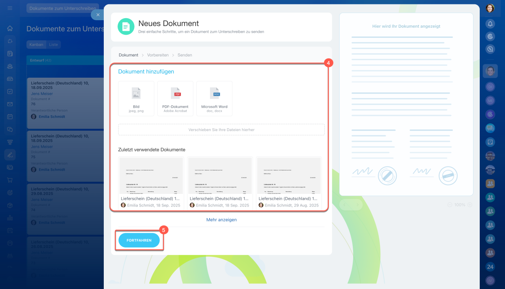This screenshot has width=505, height=289.
Task: Open the e-signature pen icon in left sidebar
Action: [x=10, y=155]
